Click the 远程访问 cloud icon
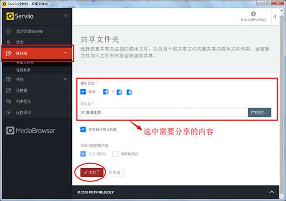Viewport: 286px width, 201px height. click(8, 112)
